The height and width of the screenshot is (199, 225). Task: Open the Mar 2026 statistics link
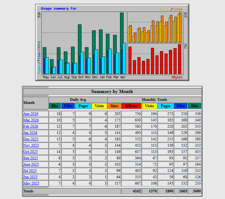pos(31,120)
